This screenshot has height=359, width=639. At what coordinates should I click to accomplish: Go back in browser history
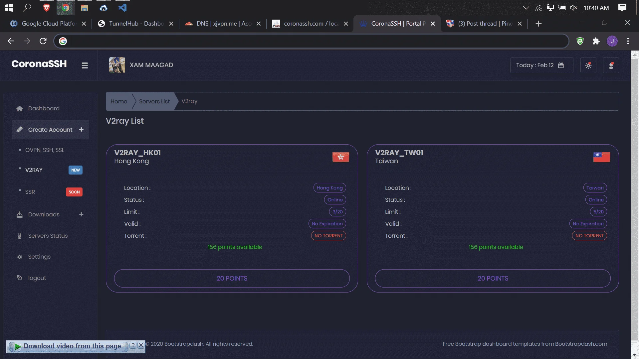point(11,41)
